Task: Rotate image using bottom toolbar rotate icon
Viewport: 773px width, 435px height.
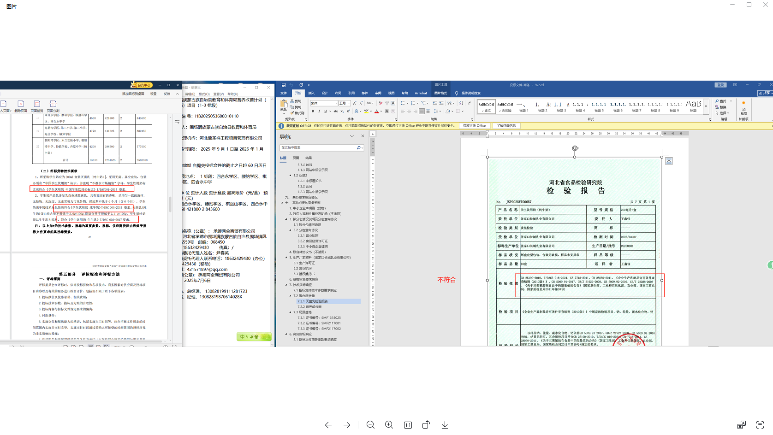Action: [426, 425]
